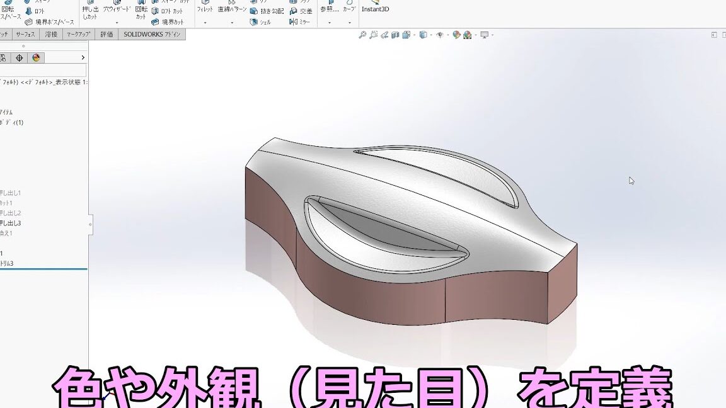Open DisplayManager color ball tab
Screen dimensions: 726x408
[x=36, y=58]
